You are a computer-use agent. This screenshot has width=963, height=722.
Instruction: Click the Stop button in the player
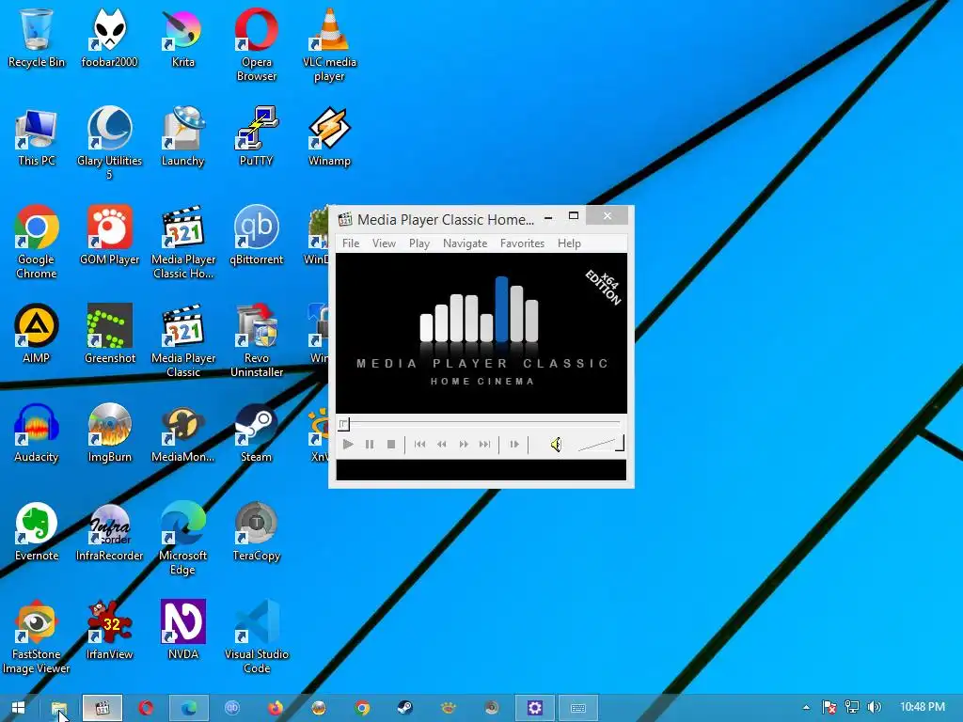coord(390,444)
